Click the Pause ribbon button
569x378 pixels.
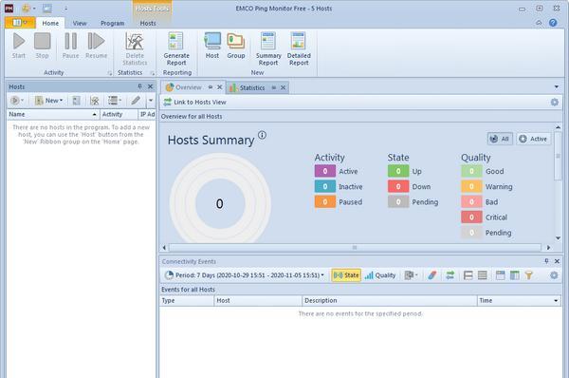(70, 46)
